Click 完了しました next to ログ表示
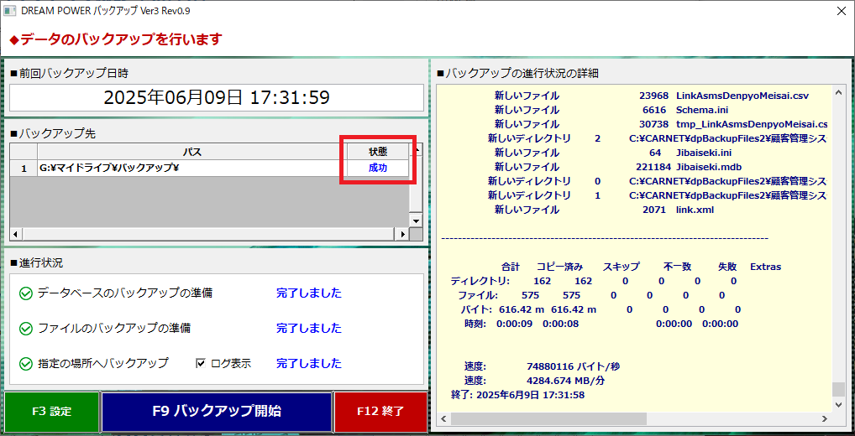 [x=309, y=363]
